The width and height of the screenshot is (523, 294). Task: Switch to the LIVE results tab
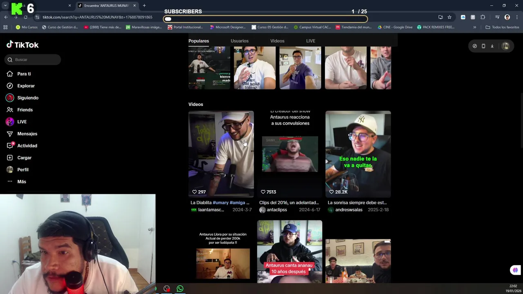[311, 41]
